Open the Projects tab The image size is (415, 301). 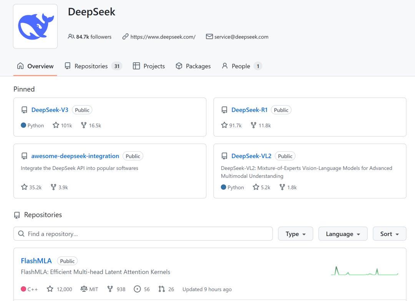(x=149, y=66)
